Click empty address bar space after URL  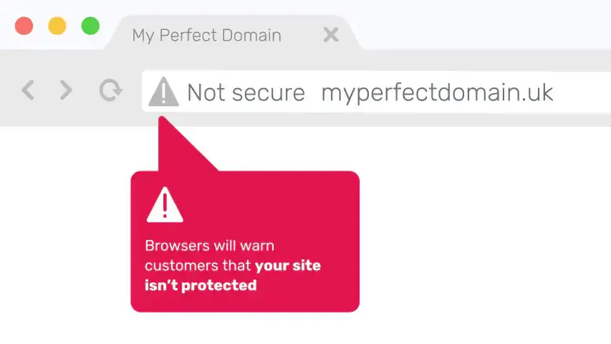pos(582,92)
